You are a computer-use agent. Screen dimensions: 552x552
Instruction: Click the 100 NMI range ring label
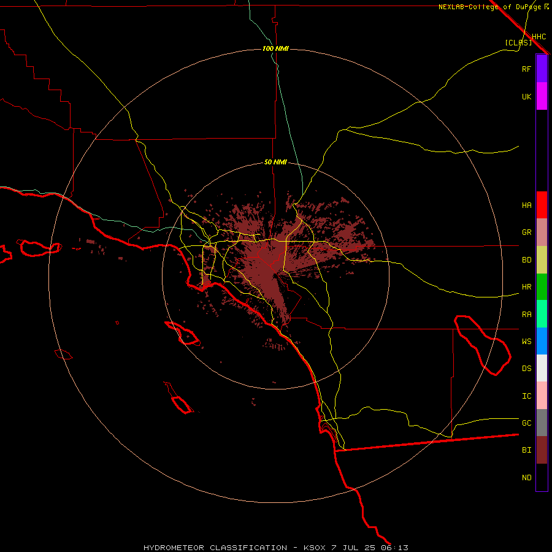click(275, 48)
